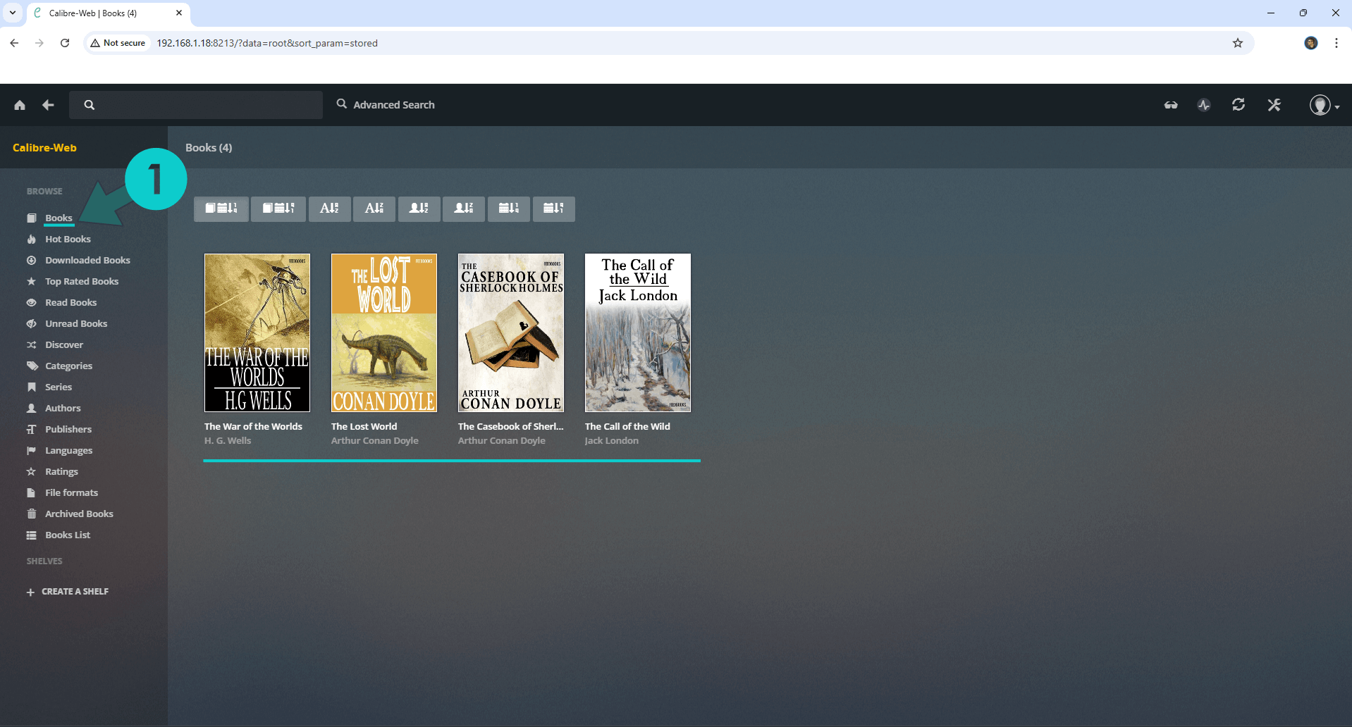
Task: Click the title link The War of the Worlds
Action: [253, 426]
